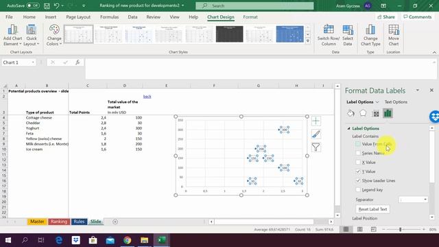
Task: Click in the Search box
Action: tap(254, 5)
